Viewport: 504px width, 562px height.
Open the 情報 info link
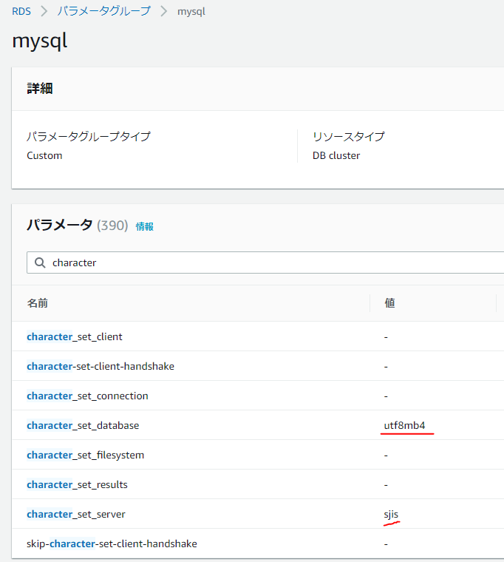click(145, 226)
